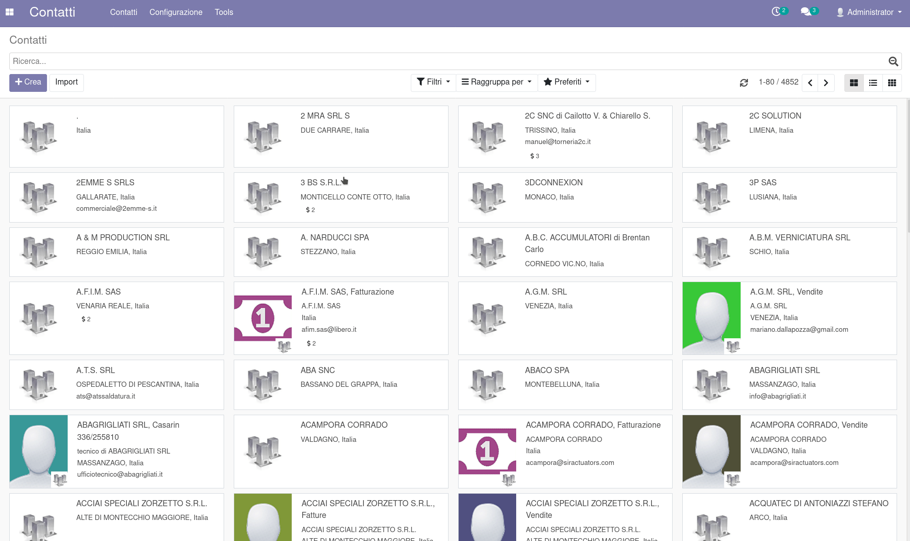Open the activities clock icon
This screenshot has height=541, width=910.
(776, 12)
